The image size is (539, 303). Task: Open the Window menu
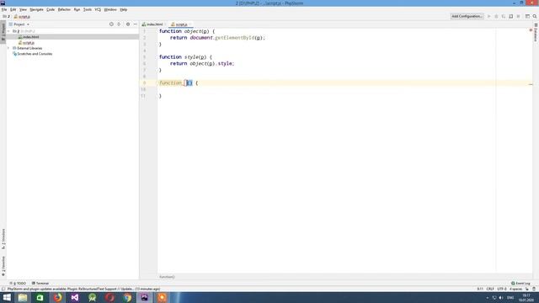110,9
